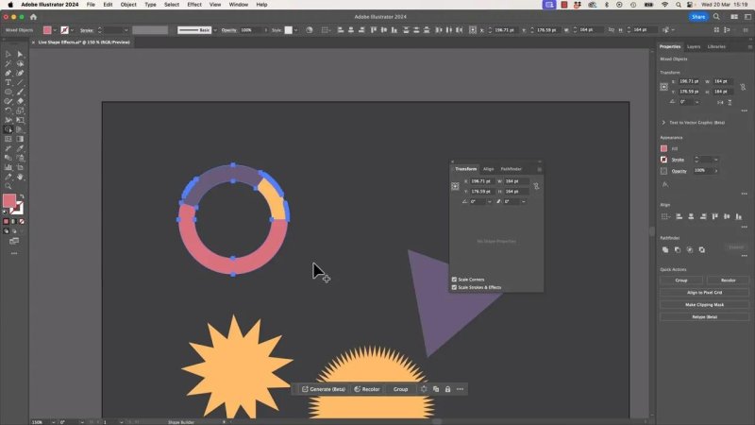The width and height of the screenshot is (755, 425).
Task: Click Recolor Artwork wheel in control bar
Action: click(x=310, y=30)
